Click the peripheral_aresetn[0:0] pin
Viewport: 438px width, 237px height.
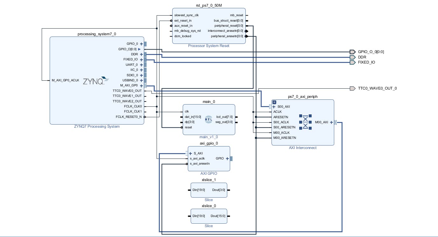coord(227,36)
